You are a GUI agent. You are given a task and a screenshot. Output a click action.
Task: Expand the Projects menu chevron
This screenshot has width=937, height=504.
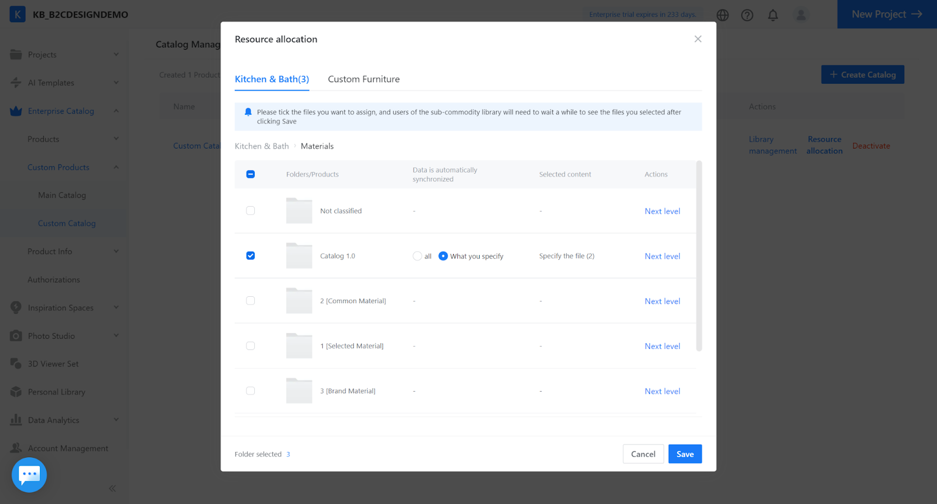(116, 54)
